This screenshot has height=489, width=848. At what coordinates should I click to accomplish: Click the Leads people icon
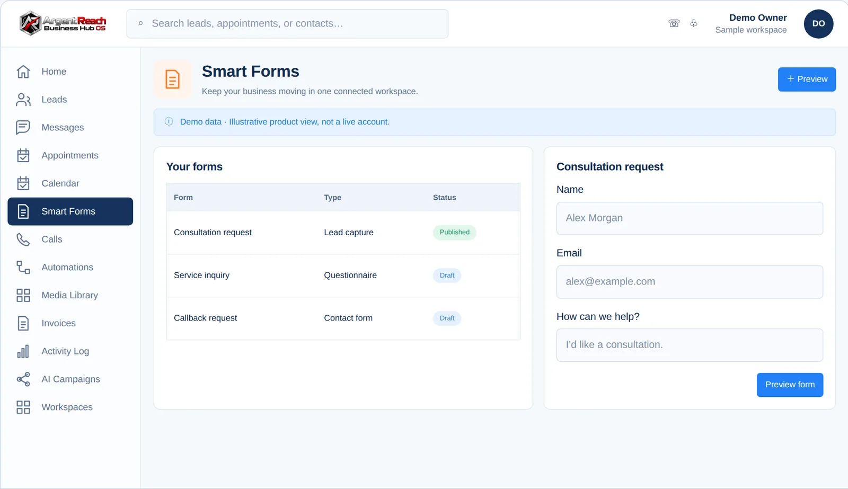click(x=23, y=100)
